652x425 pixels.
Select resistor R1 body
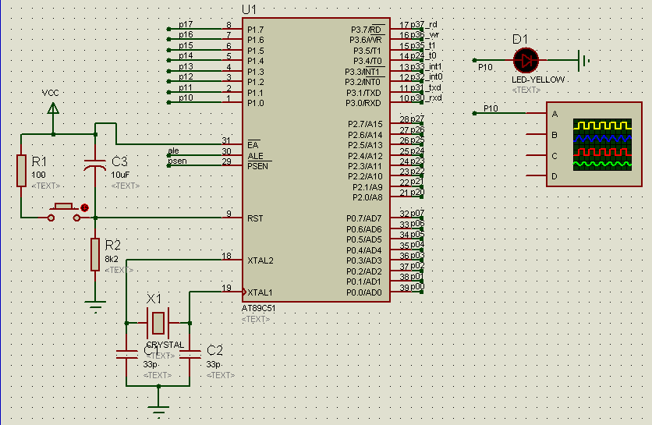[21, 171]
